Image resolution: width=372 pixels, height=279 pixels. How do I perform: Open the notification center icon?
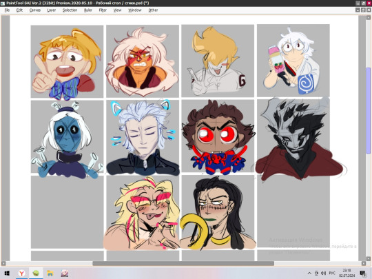tap(363, 273)
